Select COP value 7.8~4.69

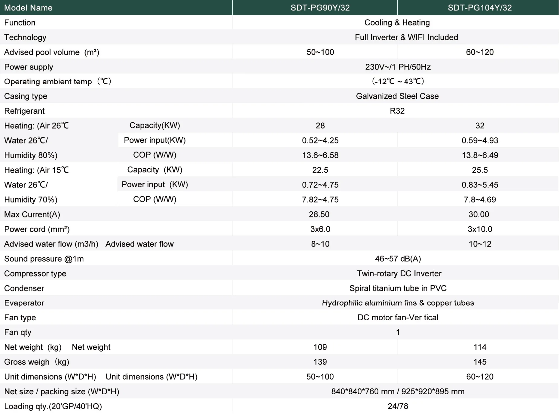click(x=480, y=199)
